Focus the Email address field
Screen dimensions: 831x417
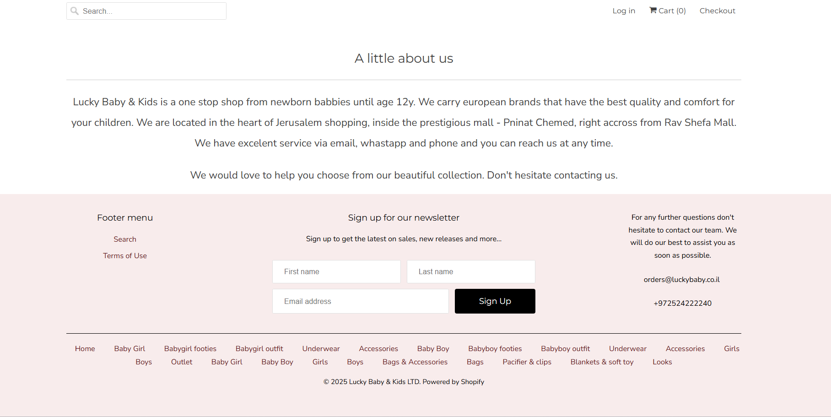360,302
